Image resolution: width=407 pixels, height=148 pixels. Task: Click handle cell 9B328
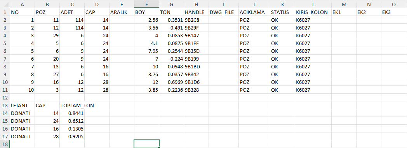click(x=197, y=90)
